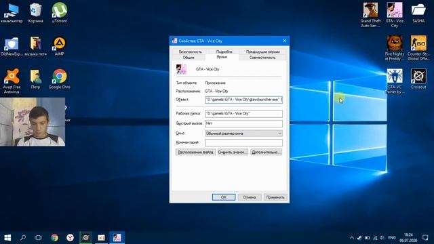Select the Ярлык tab

coord(222,57)
